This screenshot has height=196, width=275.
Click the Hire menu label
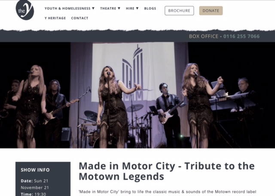tap(130, 9)
